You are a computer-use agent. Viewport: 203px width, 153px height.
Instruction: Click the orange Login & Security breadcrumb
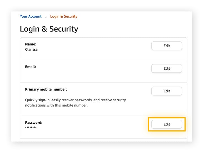coord(64,16)
